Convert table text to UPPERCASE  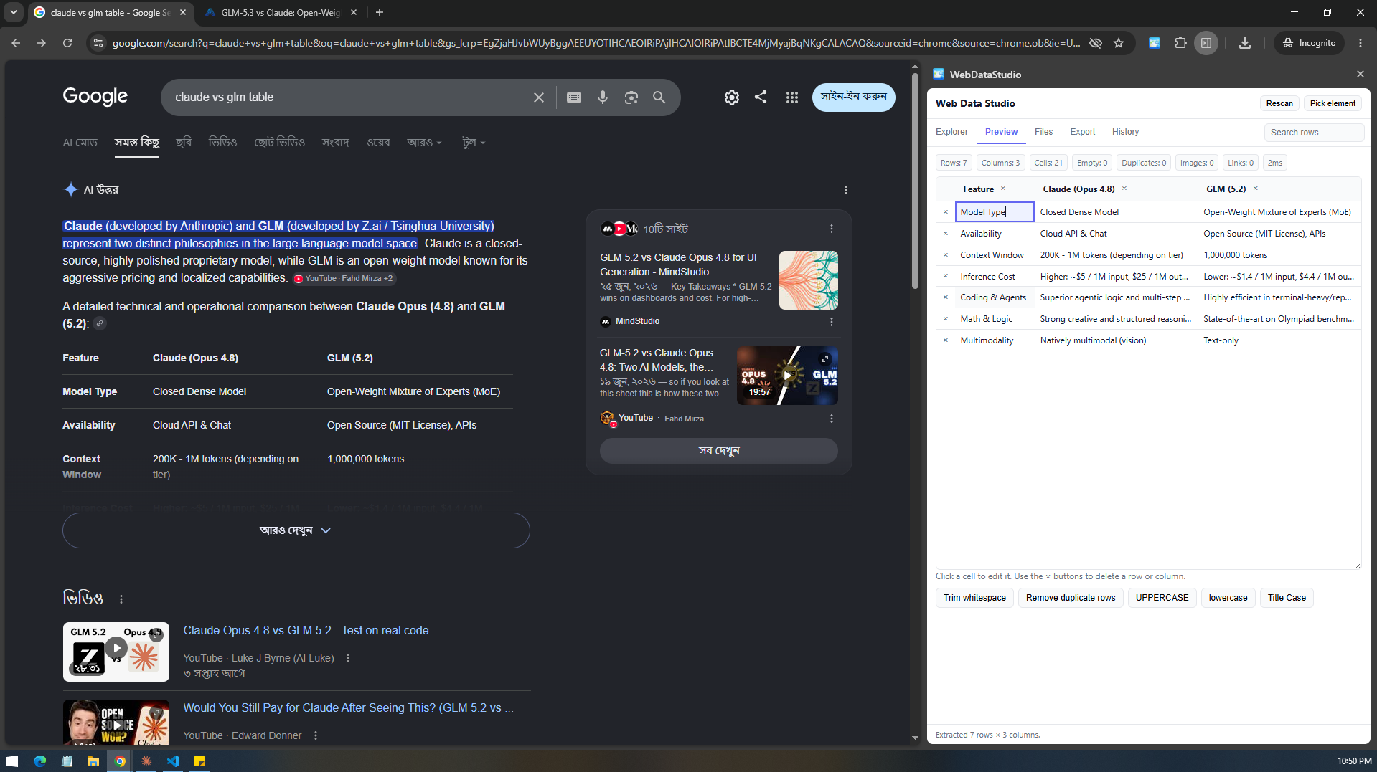[1162, 598]
